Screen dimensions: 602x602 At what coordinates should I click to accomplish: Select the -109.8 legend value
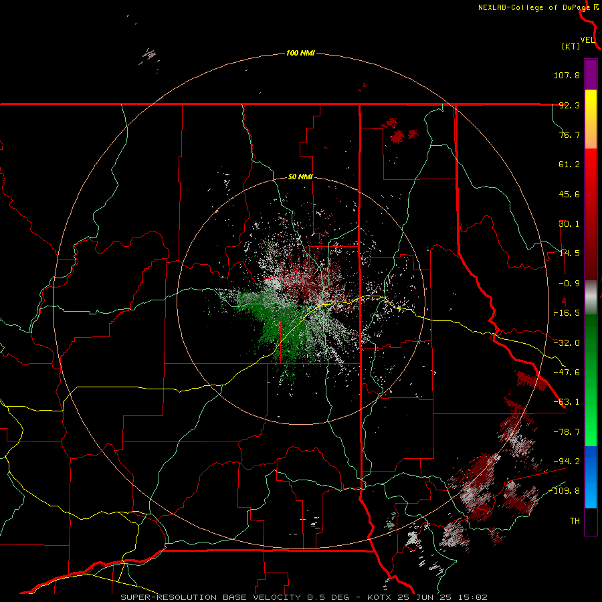point(564,491)
